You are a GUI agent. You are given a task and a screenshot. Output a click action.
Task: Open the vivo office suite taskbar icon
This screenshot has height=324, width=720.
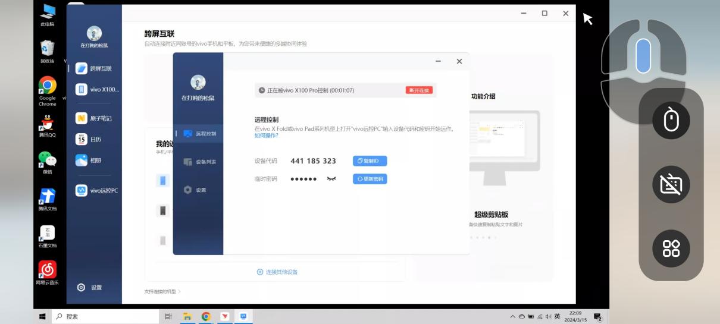pos(243,317)
